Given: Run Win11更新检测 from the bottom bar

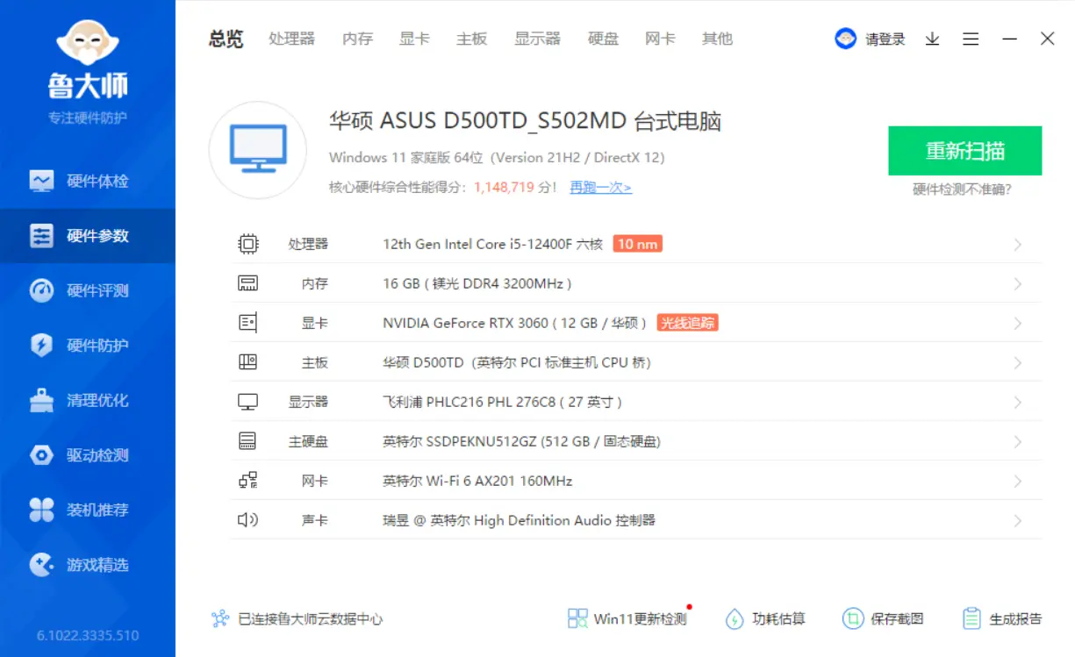Looking at the screenshot, I should pos(627,618).
